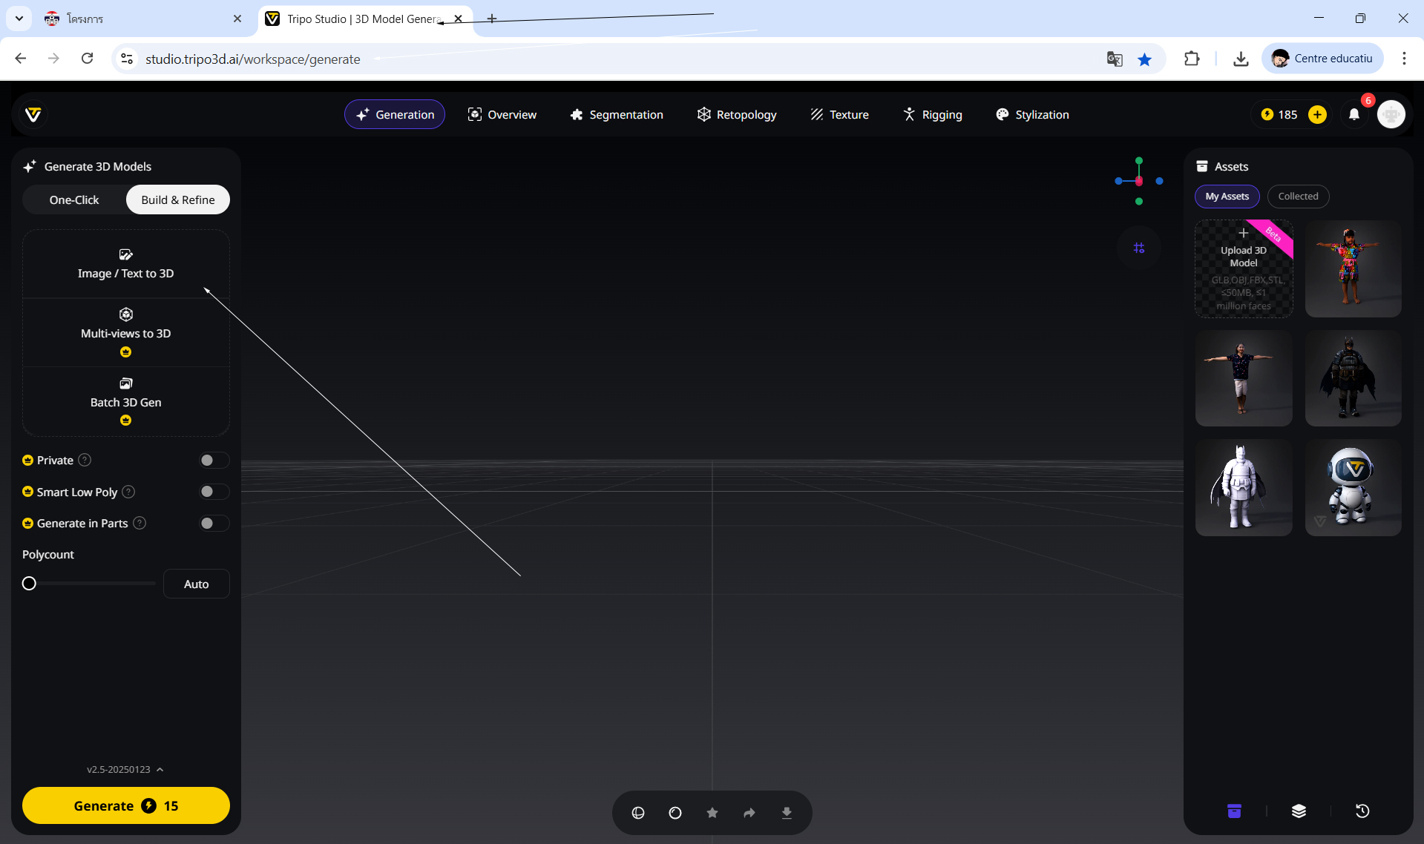The width and height of the screenshot is (1424, 844).
Task: Select the One-Click mode tab
Action: pos(74,200)
